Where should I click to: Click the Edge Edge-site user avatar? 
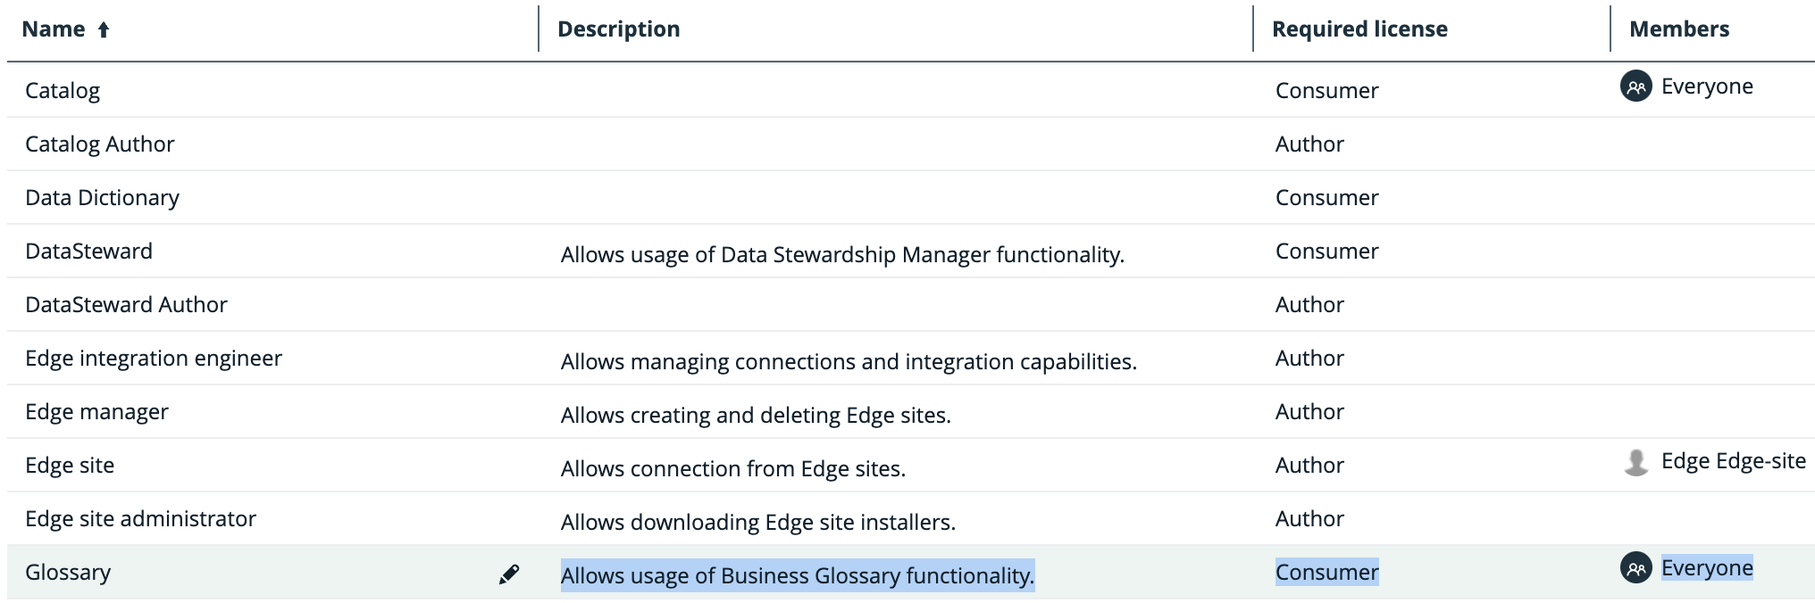[1636, 461]
